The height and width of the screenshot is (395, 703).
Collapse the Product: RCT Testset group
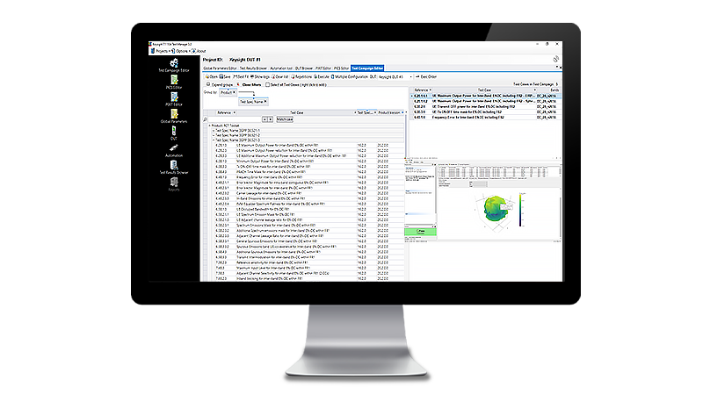207,126
